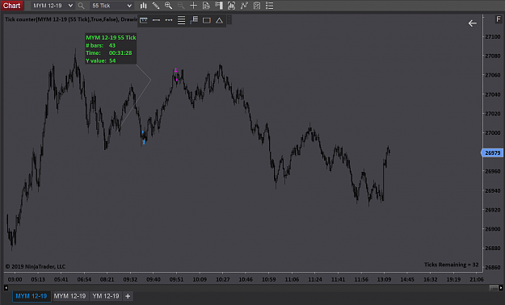Click the 26979 current price marker
This screenshot has width=505, height=305.
click(492, 152)
